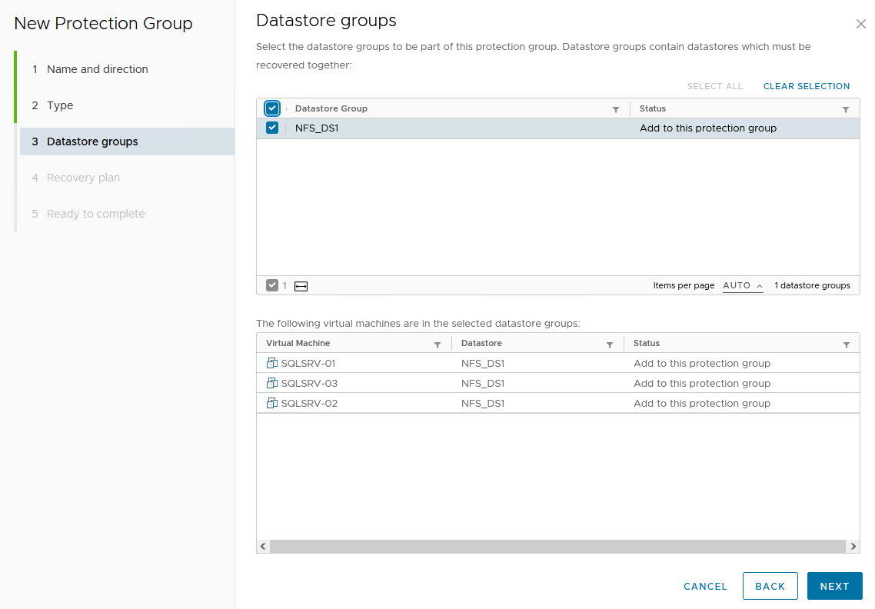Click the SQLSRV-03 virtual machine icon
875x609 pixels.
tap(271, 383)
